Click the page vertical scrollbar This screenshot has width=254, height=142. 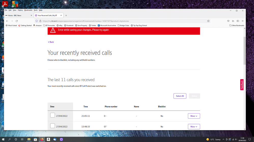point(245,51)
